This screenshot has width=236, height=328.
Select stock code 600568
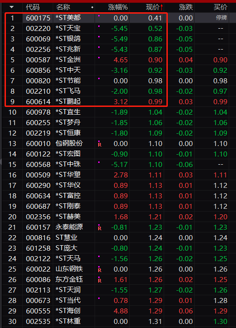(38, 164)
